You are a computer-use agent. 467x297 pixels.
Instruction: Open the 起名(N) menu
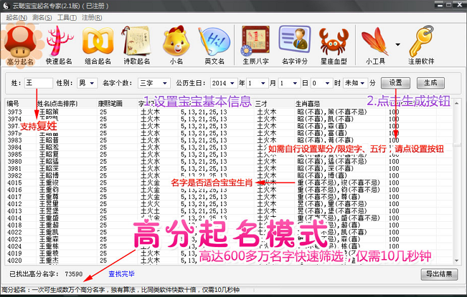[x=16, y=18]
